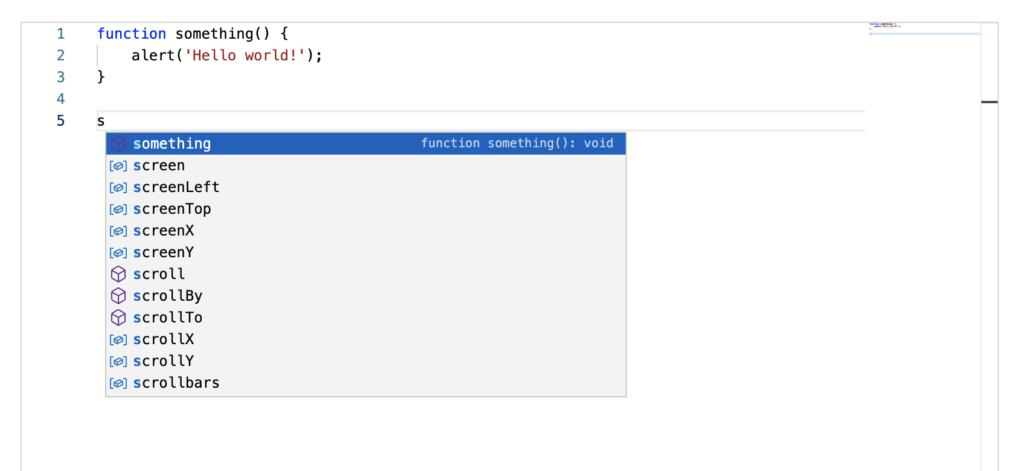Screen dimensions: 1017x471
Task: Click the dark scrollbar thumb on the right
Action: coord(990,103)
